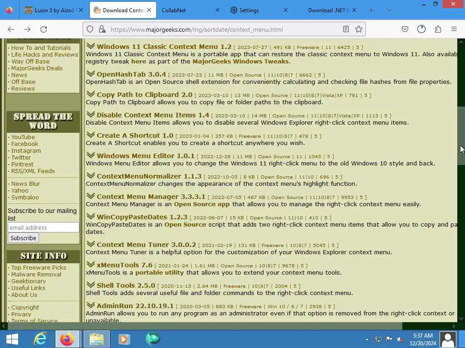
Task: Click the URL address bar
Action: pos(224,29)
